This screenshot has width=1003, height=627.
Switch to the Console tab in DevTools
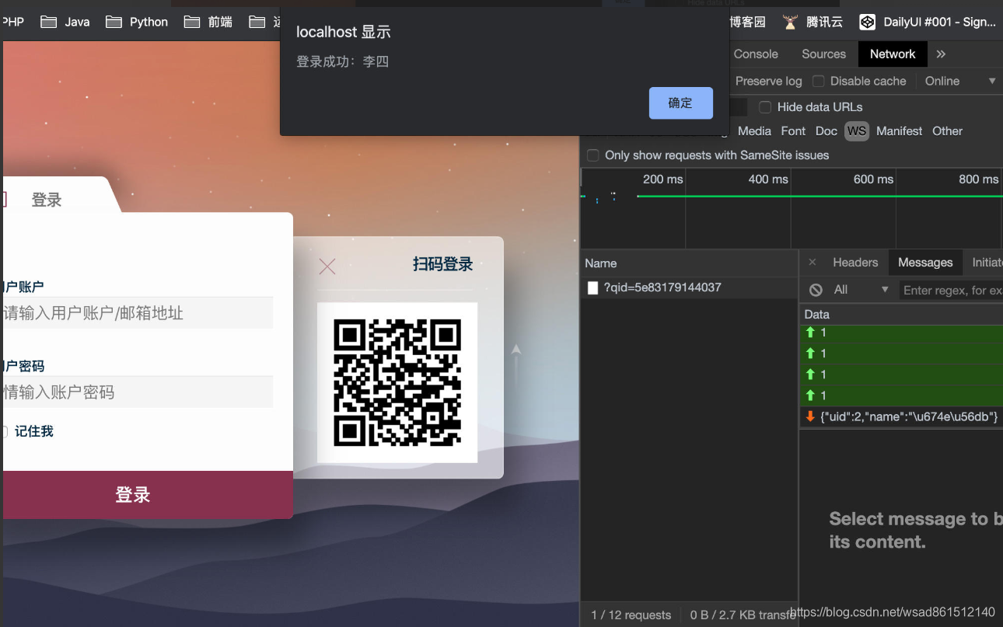756,54
